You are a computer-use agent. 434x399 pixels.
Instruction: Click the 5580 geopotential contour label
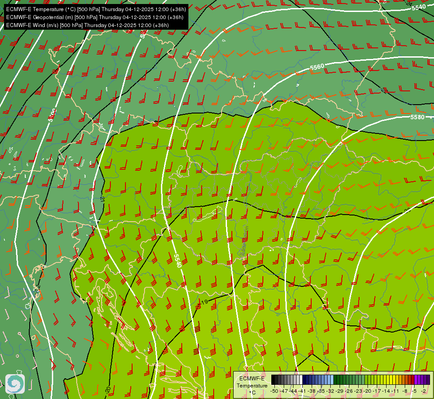point(417,117)
